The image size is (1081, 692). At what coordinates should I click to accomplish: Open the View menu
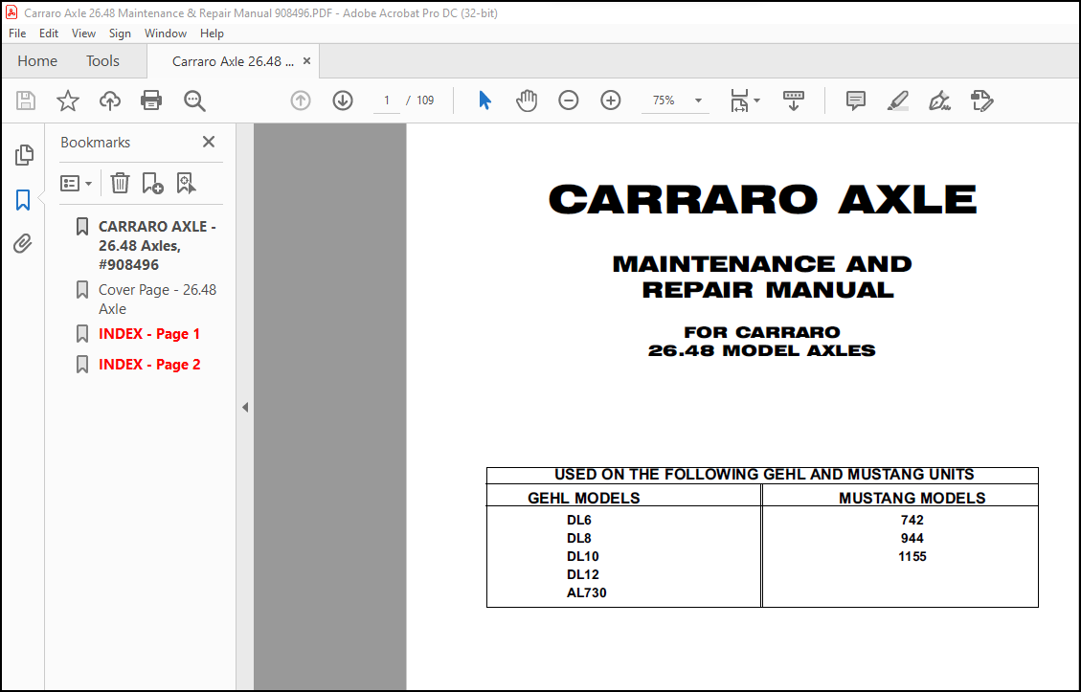[x=83, y=33]
